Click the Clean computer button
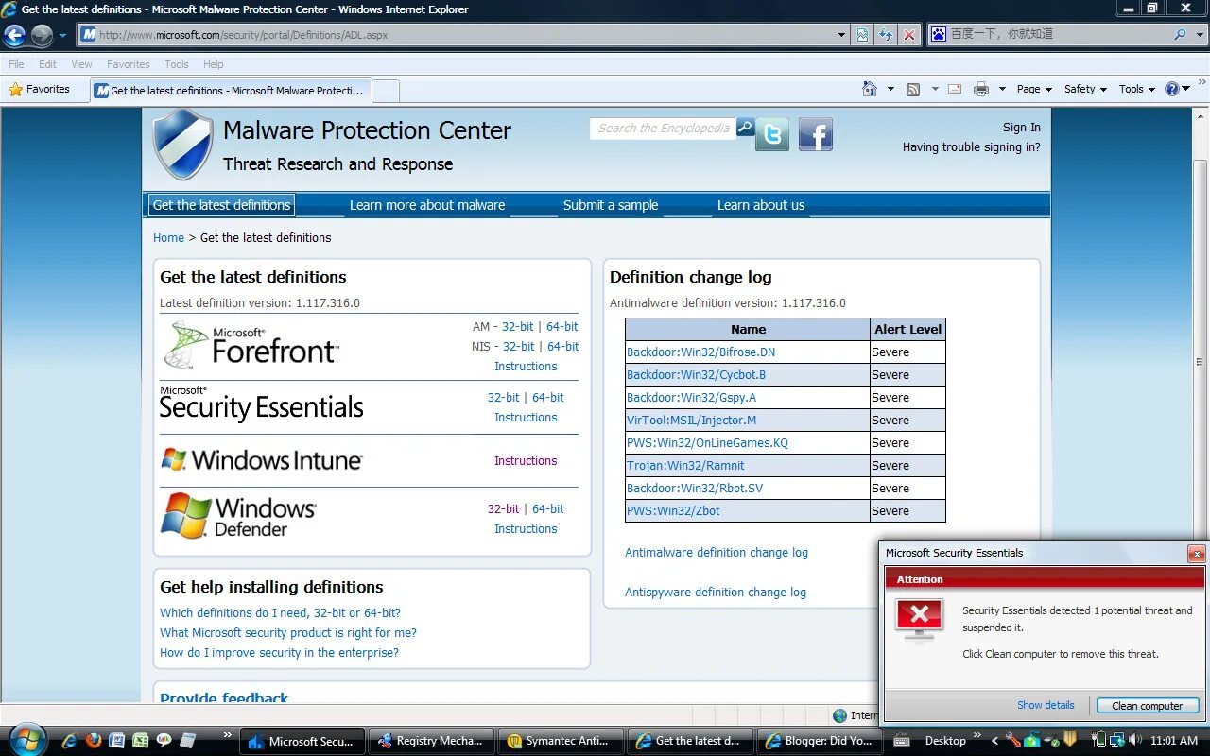 tap(1148, 706)
